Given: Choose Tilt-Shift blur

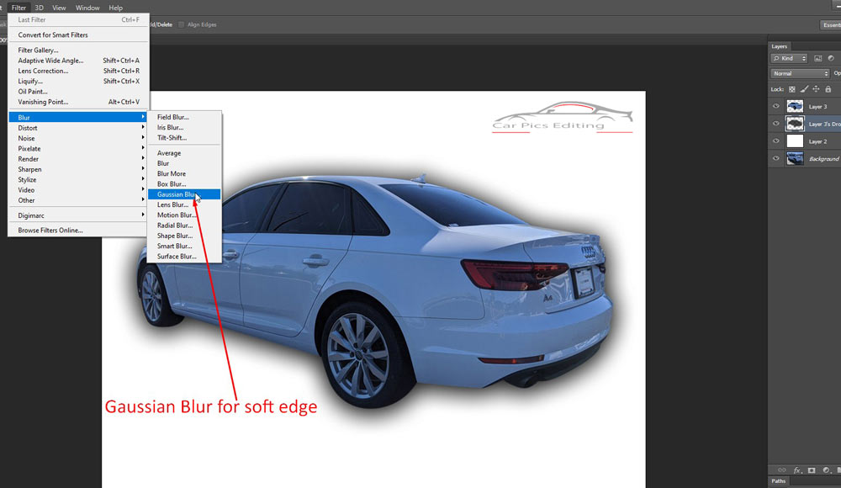Looking at the screenshot, I should pyautogui.click(x=184, y=137).
